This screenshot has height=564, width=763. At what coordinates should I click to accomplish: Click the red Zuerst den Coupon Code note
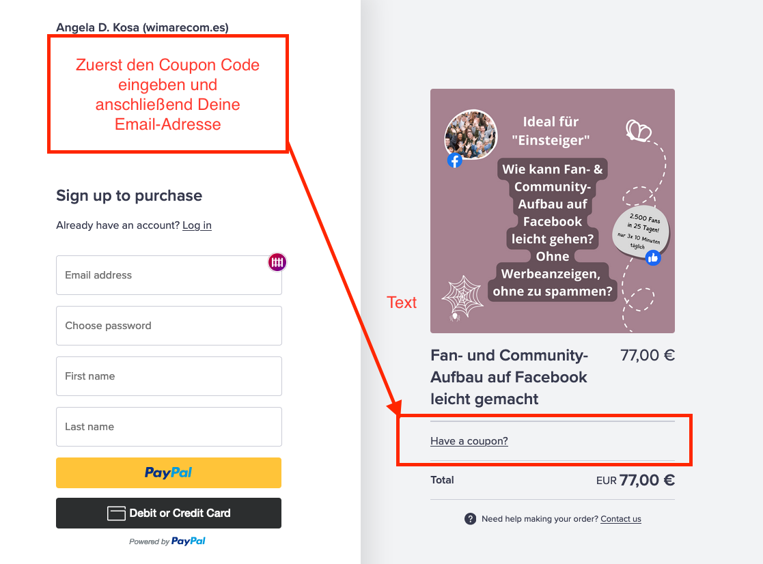168,94
